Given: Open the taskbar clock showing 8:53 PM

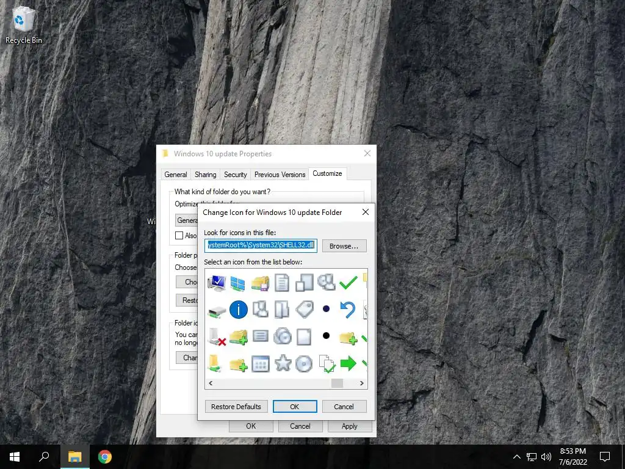Looking at the screenshot, I should point(573,457).
